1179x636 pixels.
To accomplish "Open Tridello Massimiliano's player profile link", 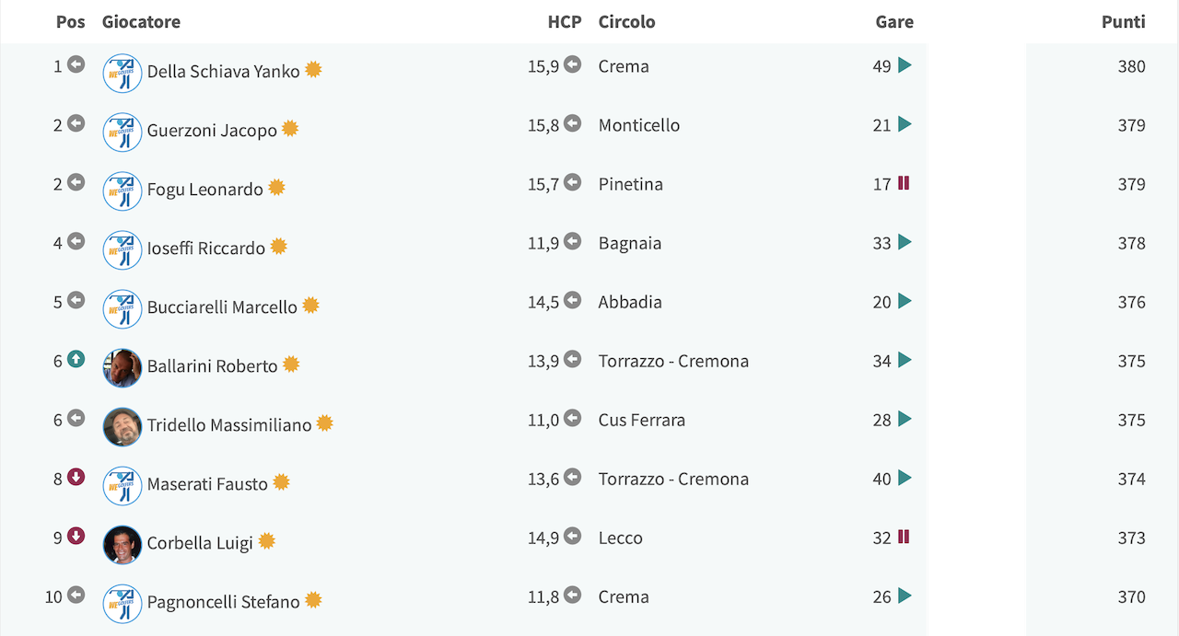I will pos(229,425).
